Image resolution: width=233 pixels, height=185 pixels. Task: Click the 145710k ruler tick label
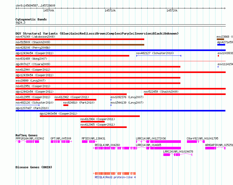pos(110,10)
